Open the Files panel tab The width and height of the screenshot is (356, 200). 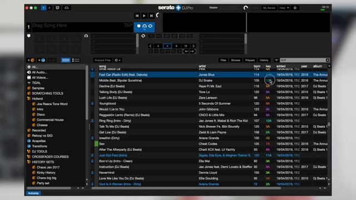223,60
